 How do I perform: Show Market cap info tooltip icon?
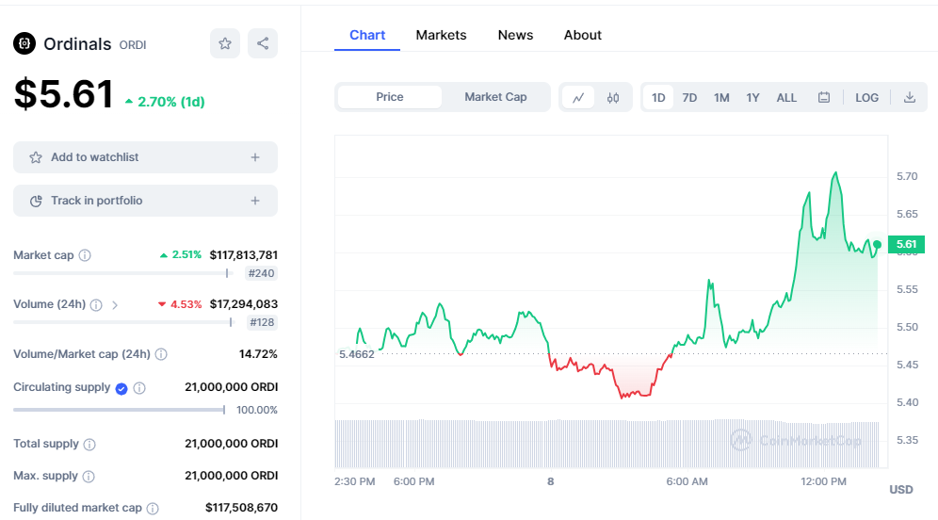click(85, 255)
